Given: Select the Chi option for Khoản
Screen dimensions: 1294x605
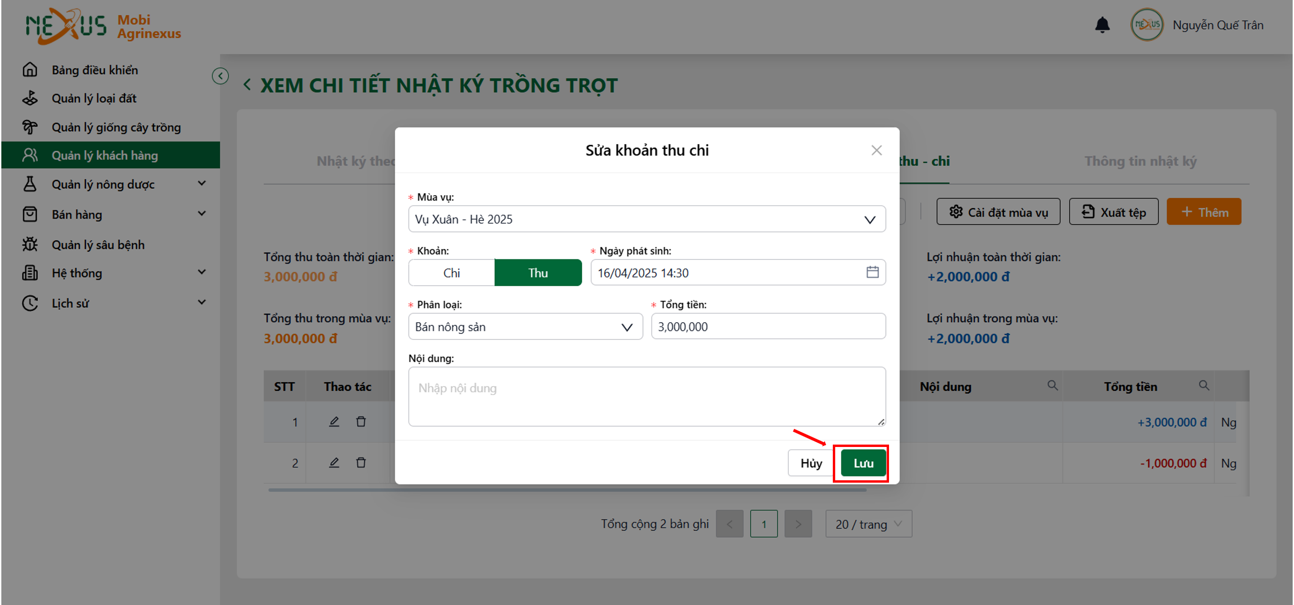Looking at the screenshot, I should click(451, 273).
